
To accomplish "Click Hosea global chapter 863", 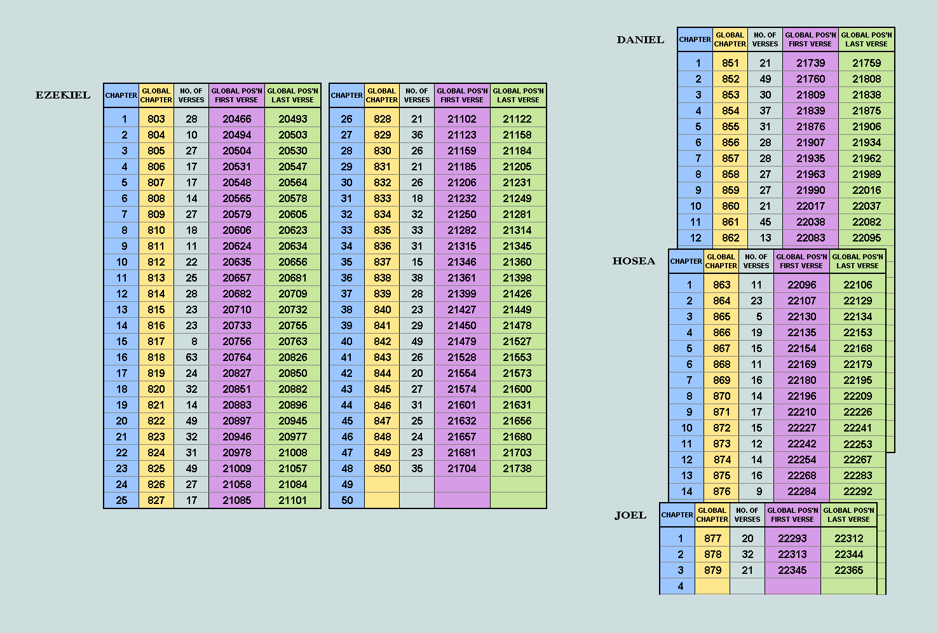I will [722, 285].
